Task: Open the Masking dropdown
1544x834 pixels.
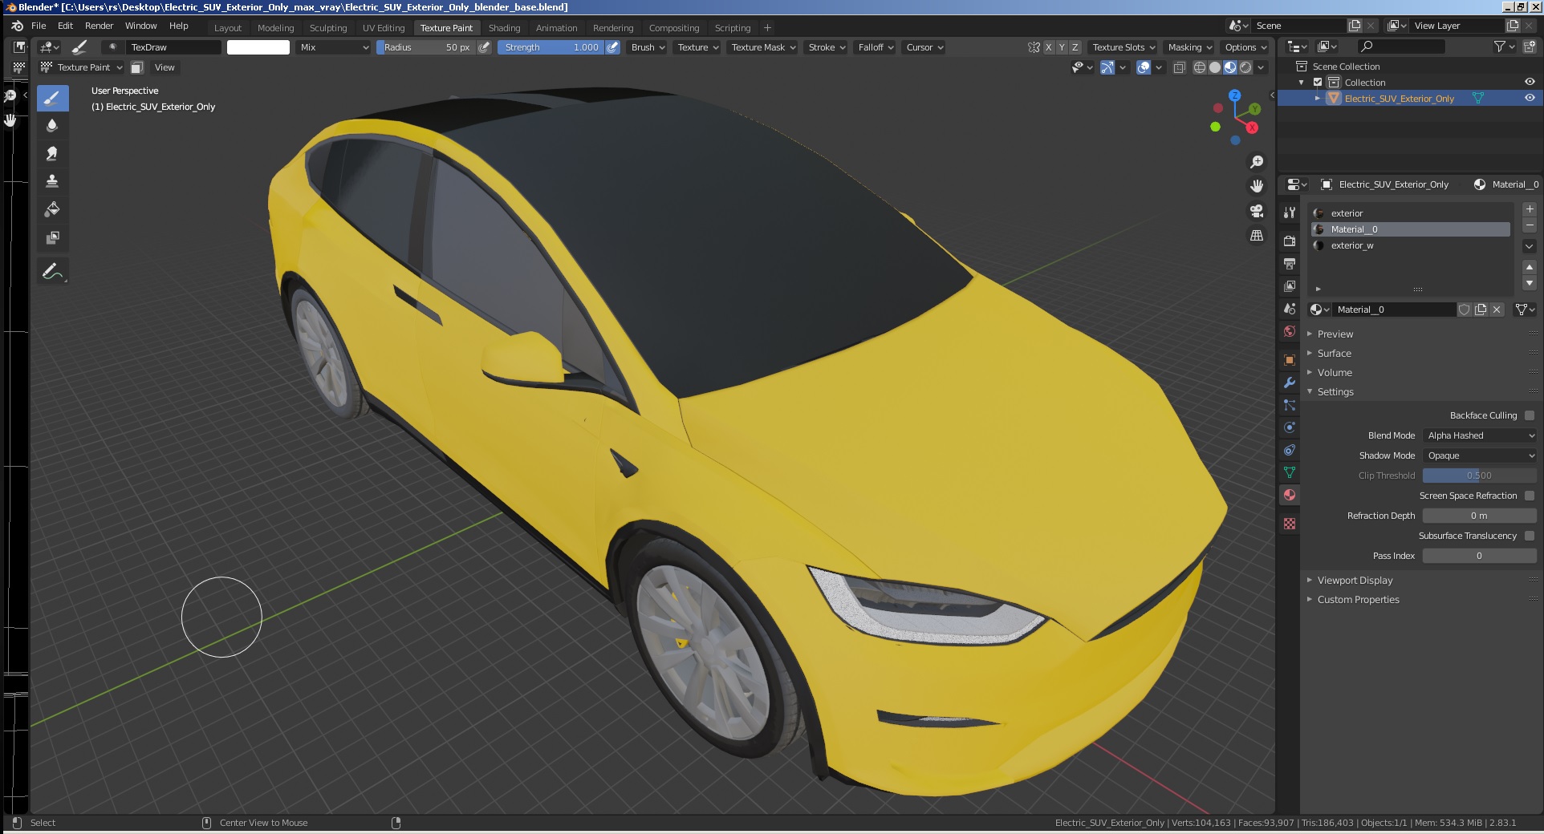Action: [1189, 47]
